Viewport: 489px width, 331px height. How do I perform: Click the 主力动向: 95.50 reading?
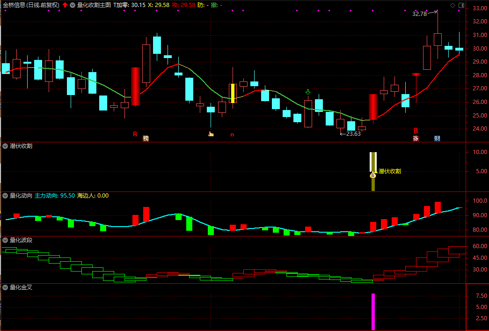(55, 196)
